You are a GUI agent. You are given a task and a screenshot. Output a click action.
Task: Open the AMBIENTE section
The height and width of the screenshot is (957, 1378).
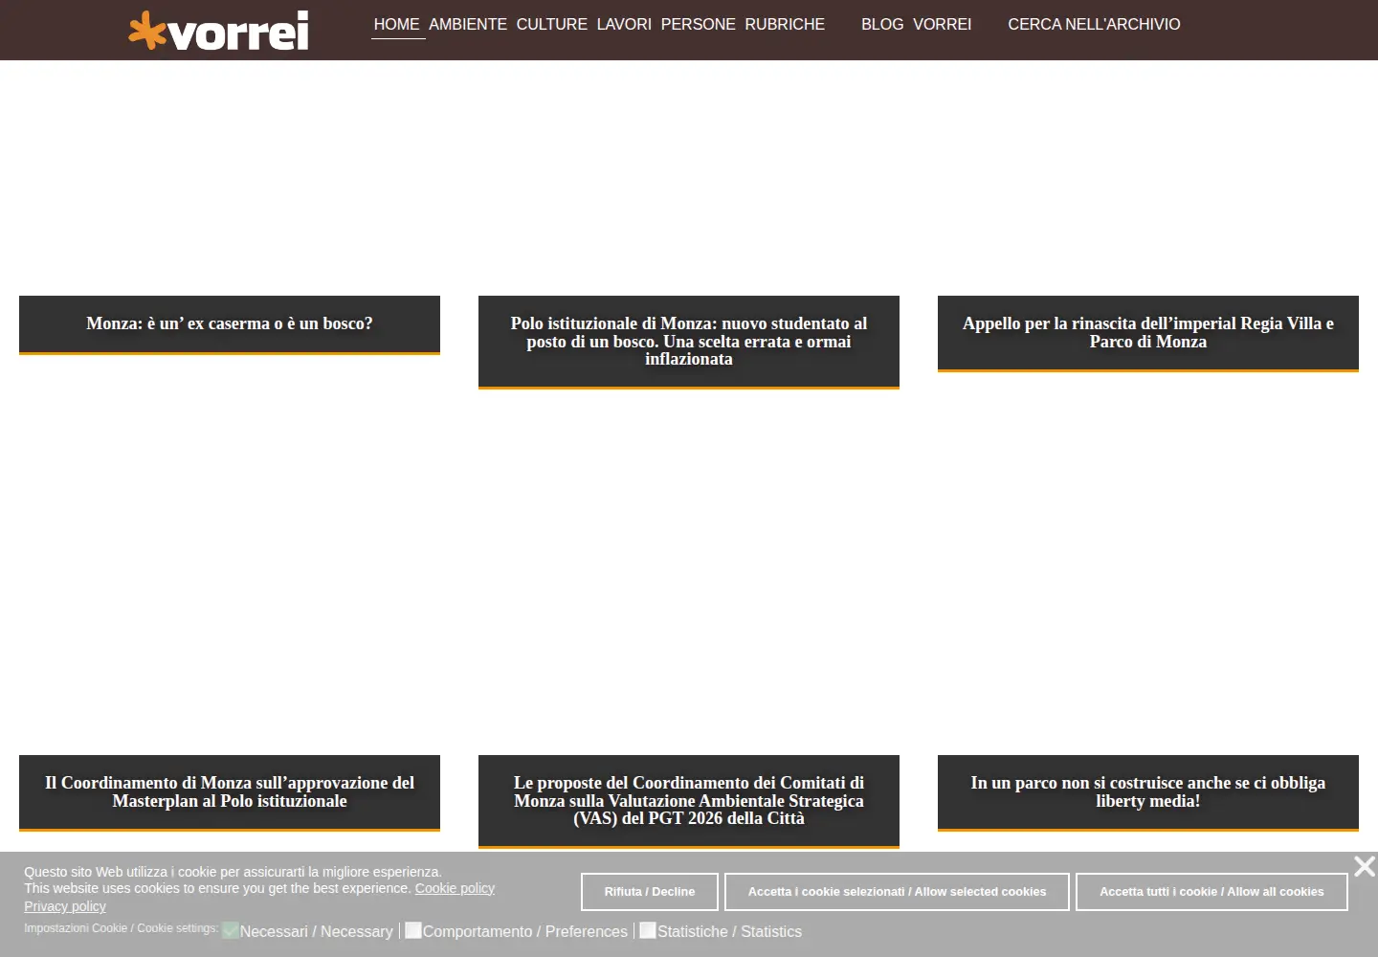468,25
